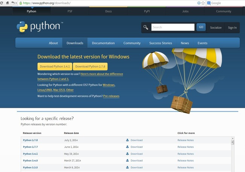Click download icon for Python 2.7.7
Screen dimensions: 245x172
pos(127,147)
